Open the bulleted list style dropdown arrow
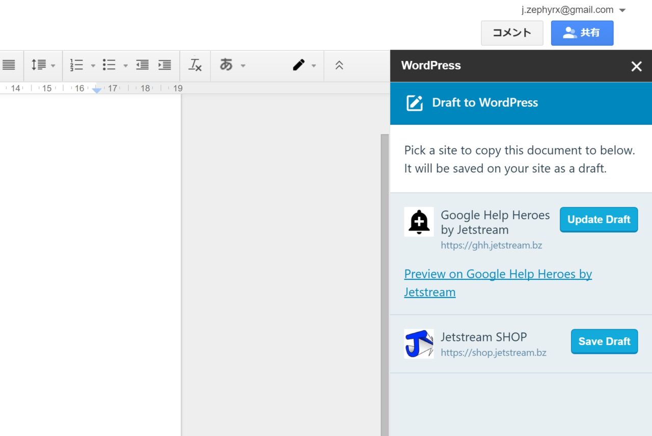This screenshot has height=436, width=652. (x=125, y=66)
